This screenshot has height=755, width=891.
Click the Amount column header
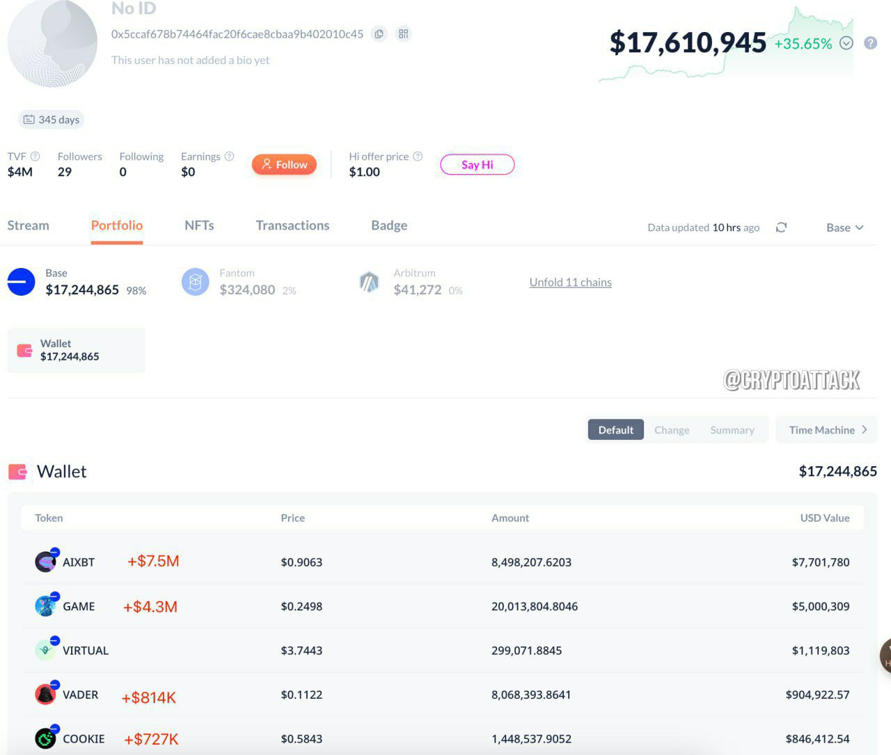[510, 518]
